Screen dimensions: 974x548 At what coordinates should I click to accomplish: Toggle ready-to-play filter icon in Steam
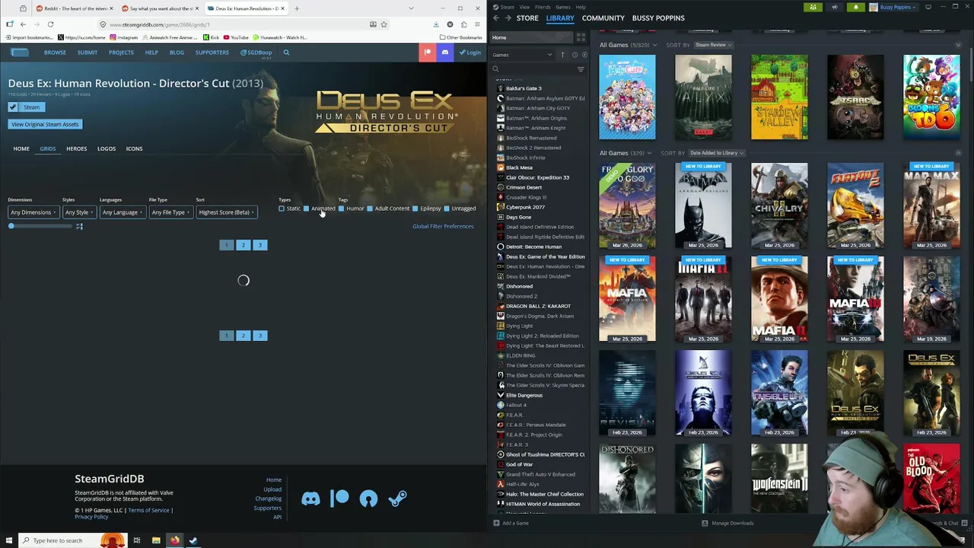tap(584, 55)
